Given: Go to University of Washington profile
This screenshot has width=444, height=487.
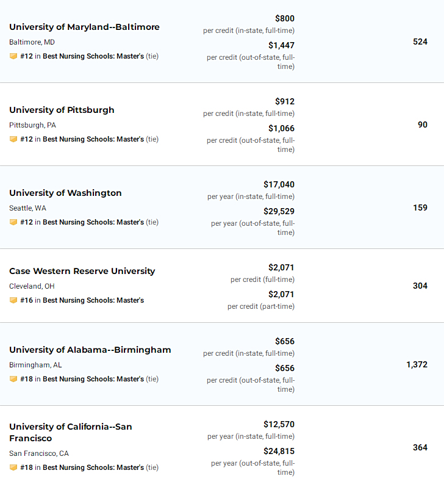Looking at the screenshot, I should [65, 193].
